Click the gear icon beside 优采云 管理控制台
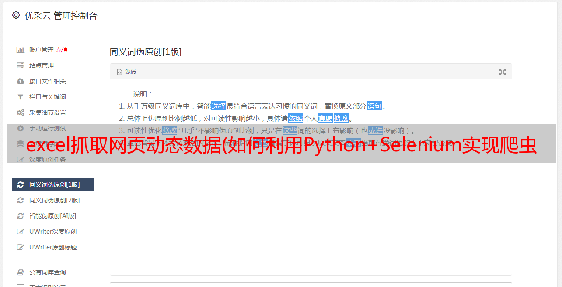The height and width of the screenshot is (287, 562). point(16,15)
